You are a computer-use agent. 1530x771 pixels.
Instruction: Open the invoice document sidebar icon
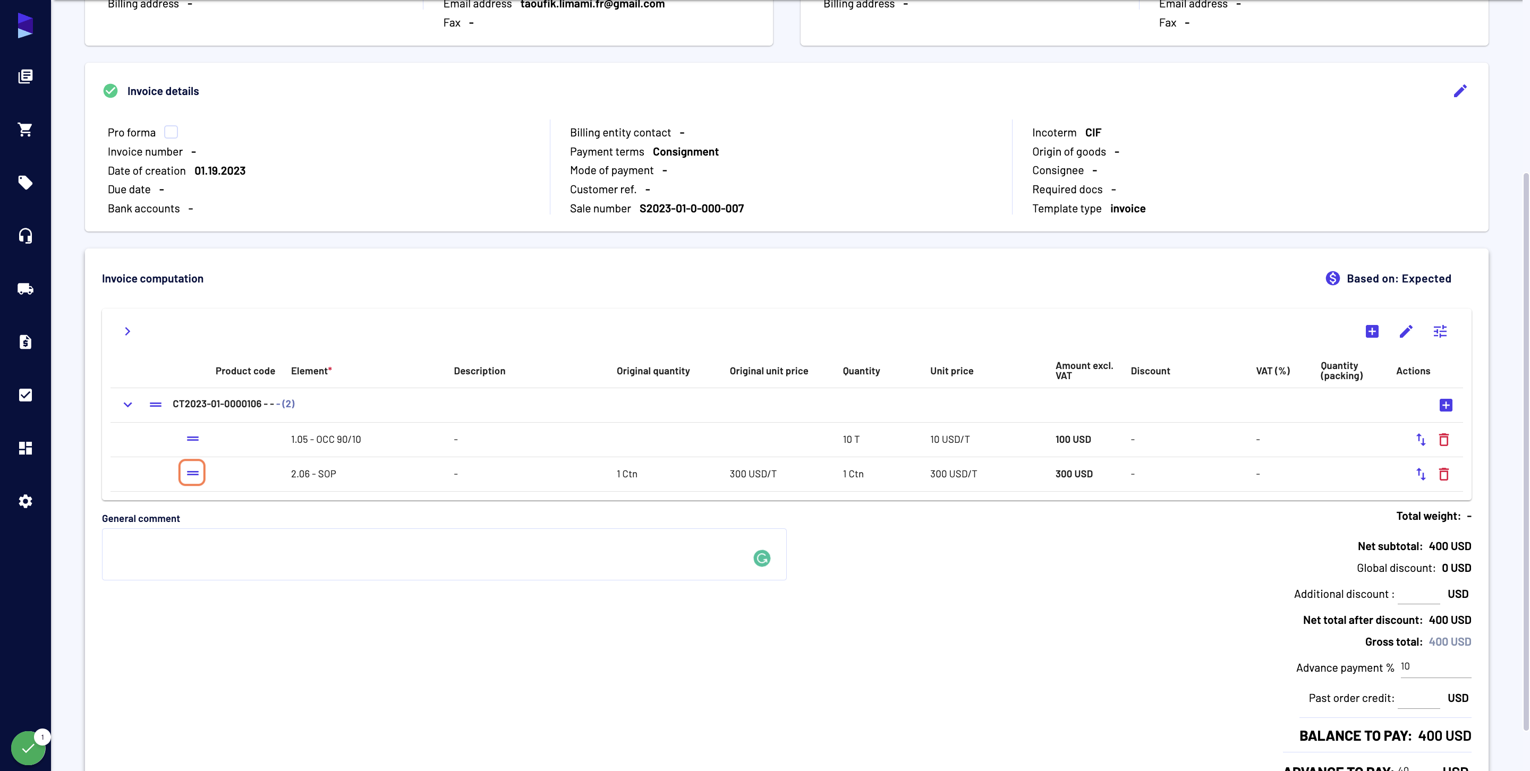(25, 342)
